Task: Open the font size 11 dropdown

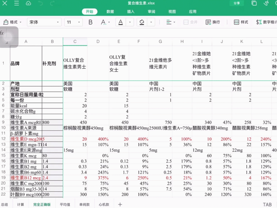Action: point(74,22)
